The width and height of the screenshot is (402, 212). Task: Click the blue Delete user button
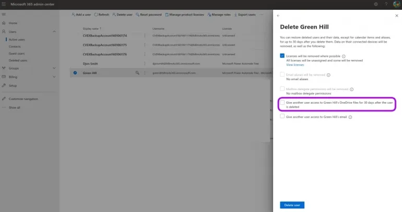coord(292,205)
